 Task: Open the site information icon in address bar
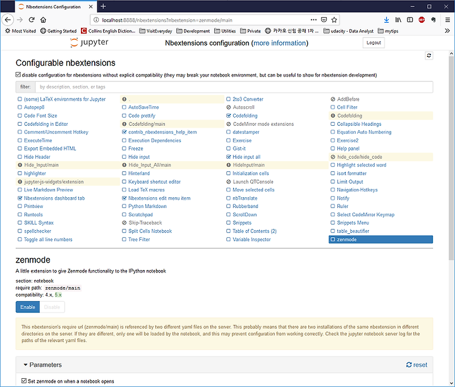coord(96,20)
